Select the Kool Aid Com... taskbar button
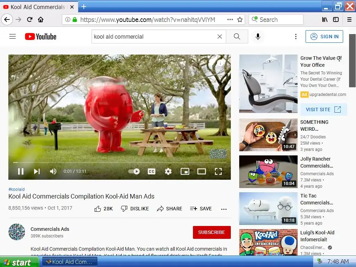Screen dimensions: 356x267 [70, 262]
